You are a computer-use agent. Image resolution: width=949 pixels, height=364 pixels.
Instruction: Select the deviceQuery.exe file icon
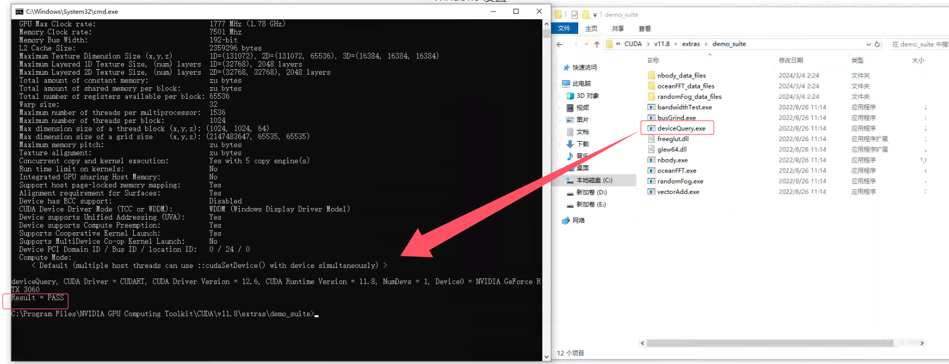tap(651, 128)
